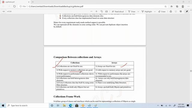The width and height of the screenshot is (192, 108).
Task: Toggle fit to page view
Action: [x=106, y=11]
